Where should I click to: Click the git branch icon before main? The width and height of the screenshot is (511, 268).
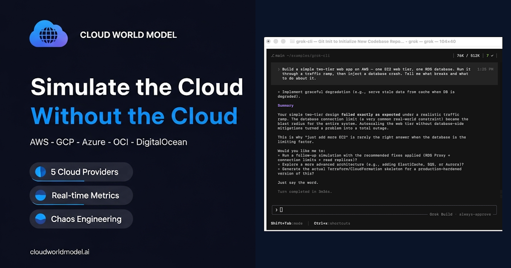(x=273, y=56)
